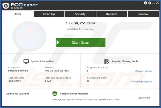Click the last scan date '06/03/2022'
Viewport: 161px width, 108px height.
click(15, 81)
